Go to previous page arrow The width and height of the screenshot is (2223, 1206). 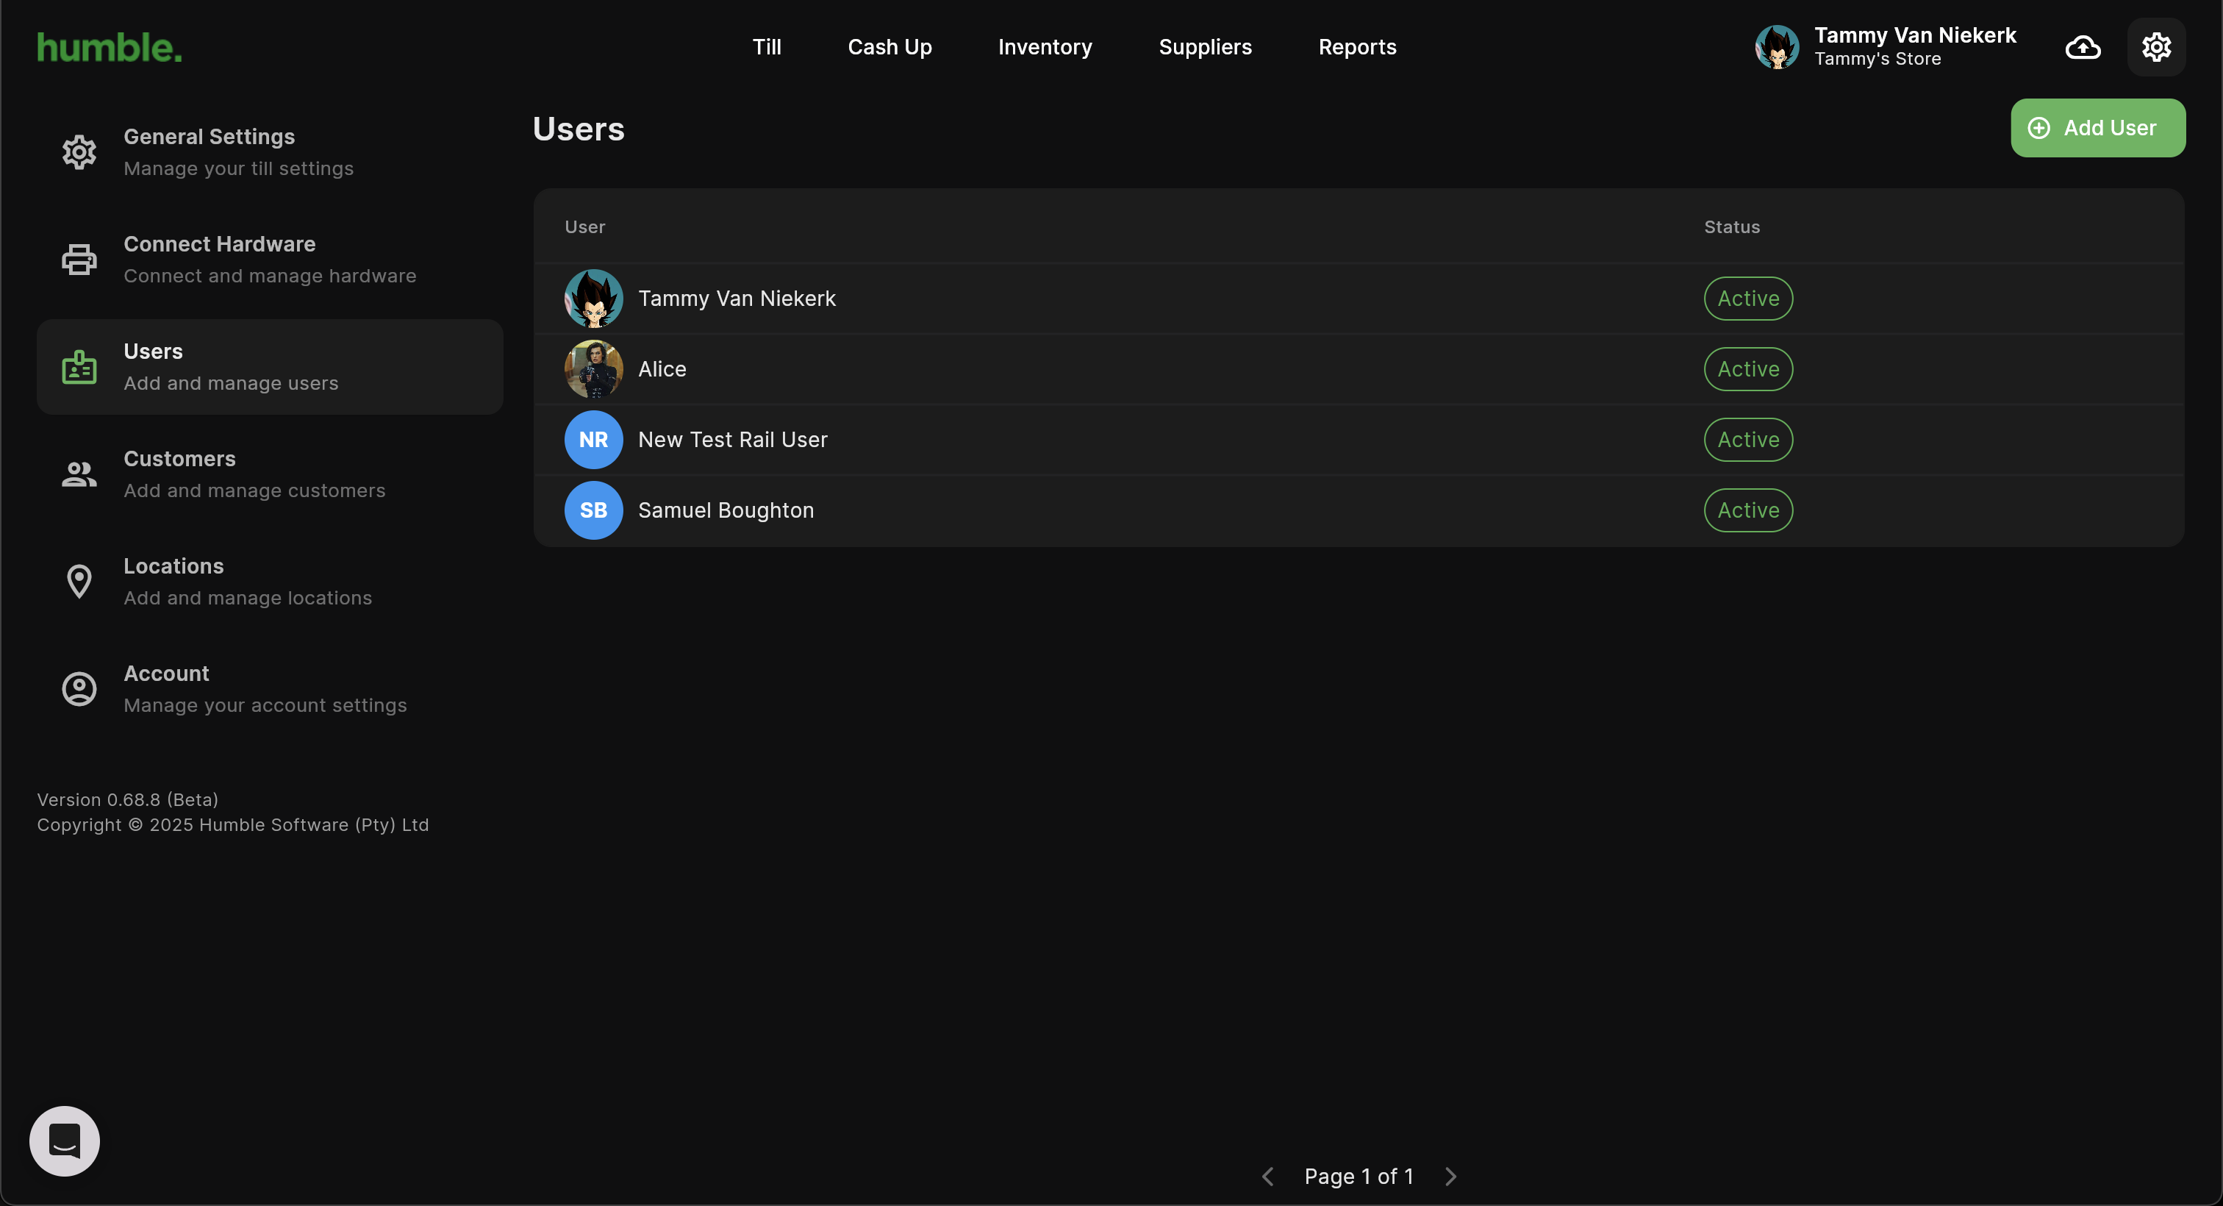(1267, 1176)
